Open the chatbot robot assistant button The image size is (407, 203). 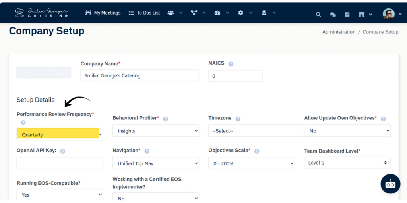[390, 184]
